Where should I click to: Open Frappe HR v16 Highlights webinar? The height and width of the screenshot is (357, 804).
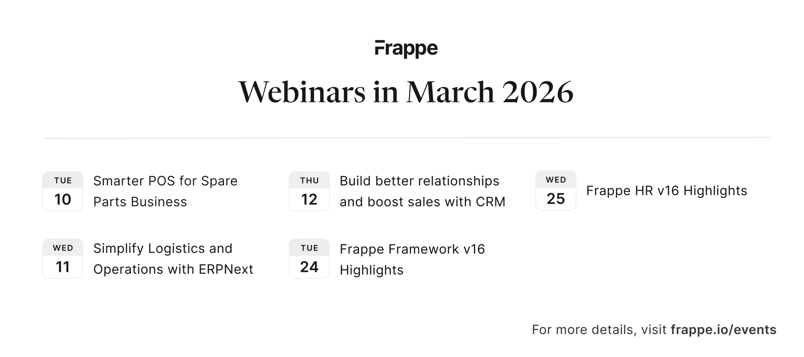pos(666,191)
